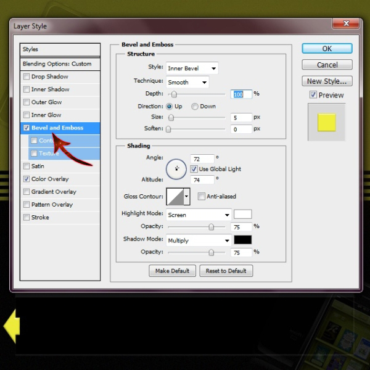
Task: Click the yellow style preview thumbnail
Action: pos(327,123)
